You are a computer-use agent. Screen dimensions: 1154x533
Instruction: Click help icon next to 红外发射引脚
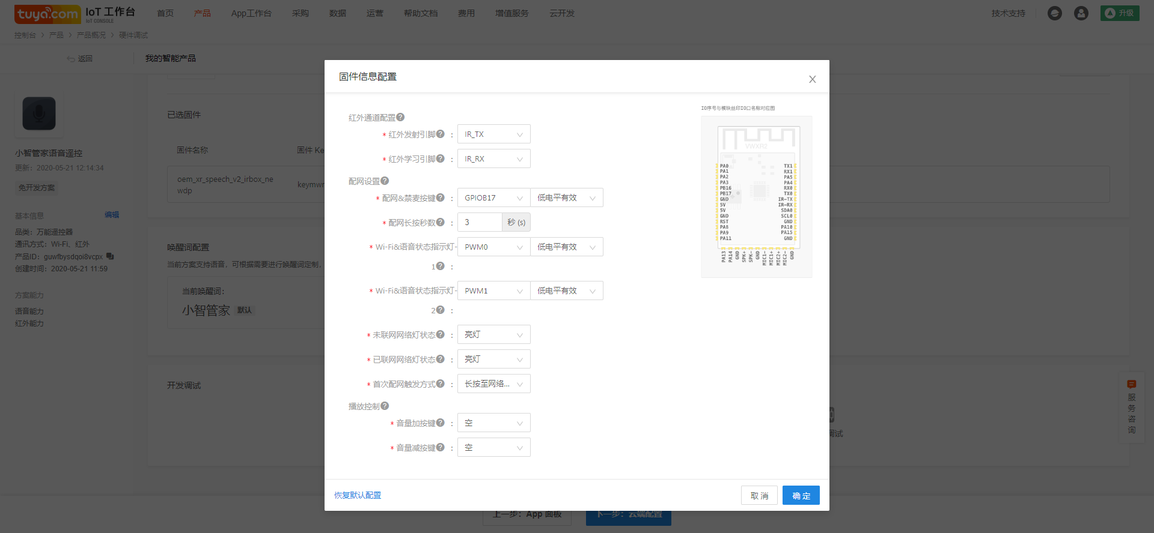tap(441, 134)
